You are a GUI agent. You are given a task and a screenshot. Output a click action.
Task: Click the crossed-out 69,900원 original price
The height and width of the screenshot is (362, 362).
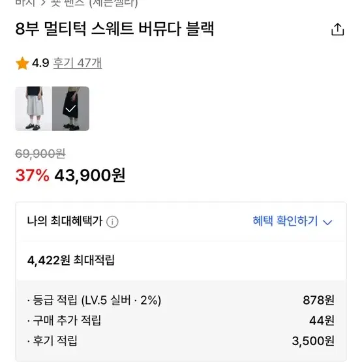[40, 154]
